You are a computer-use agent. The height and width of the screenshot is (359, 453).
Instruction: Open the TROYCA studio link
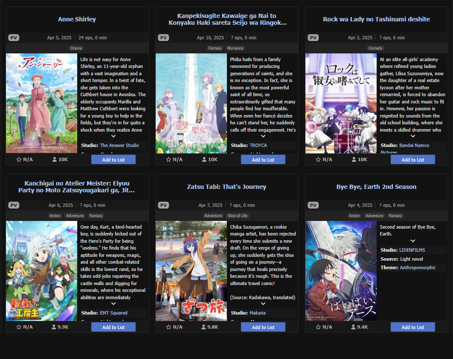coord(258,145)
